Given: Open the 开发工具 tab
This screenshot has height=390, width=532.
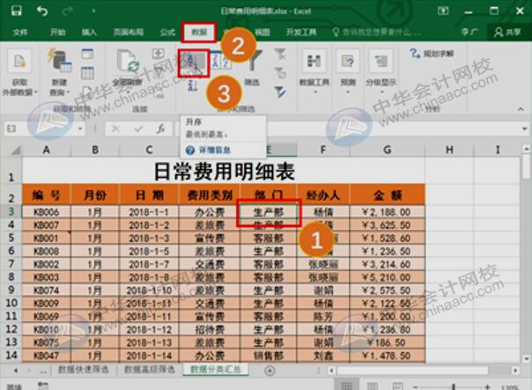Looking at the screenshot, I should 301,33.
